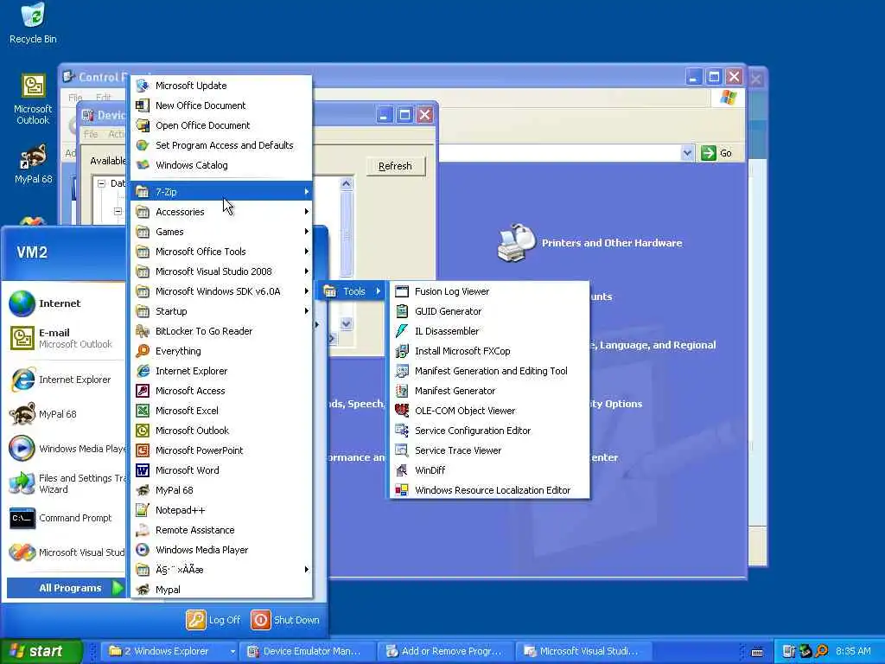Click the MyPal 68 icon in programs list
This screenshot has height=664, width=885.
[143, 490]
